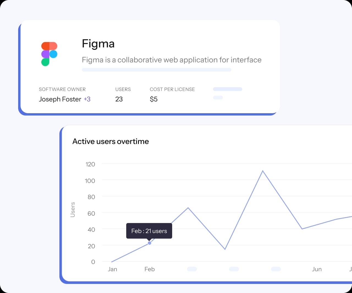Screen dimensions: 352x293
Task: Click the 0 label on y-axis
Action: (93, 262)
